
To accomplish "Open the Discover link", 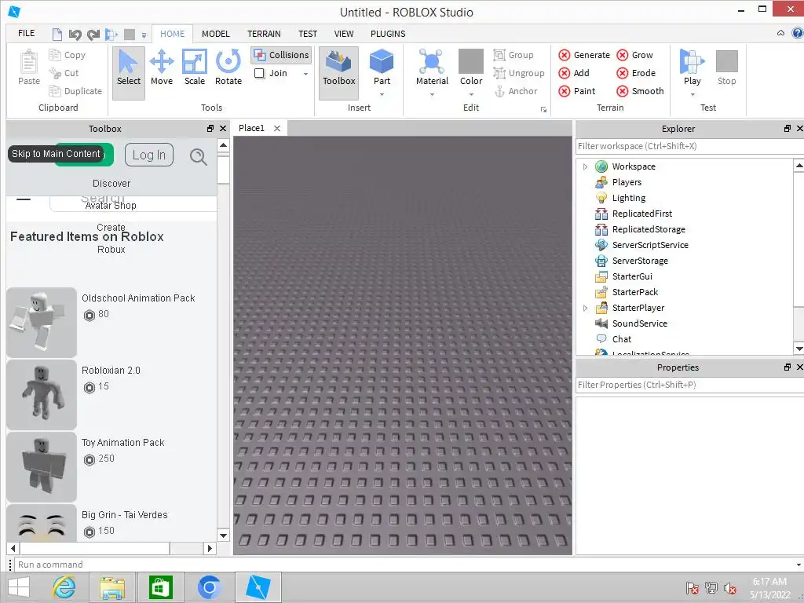I will 111,184.
